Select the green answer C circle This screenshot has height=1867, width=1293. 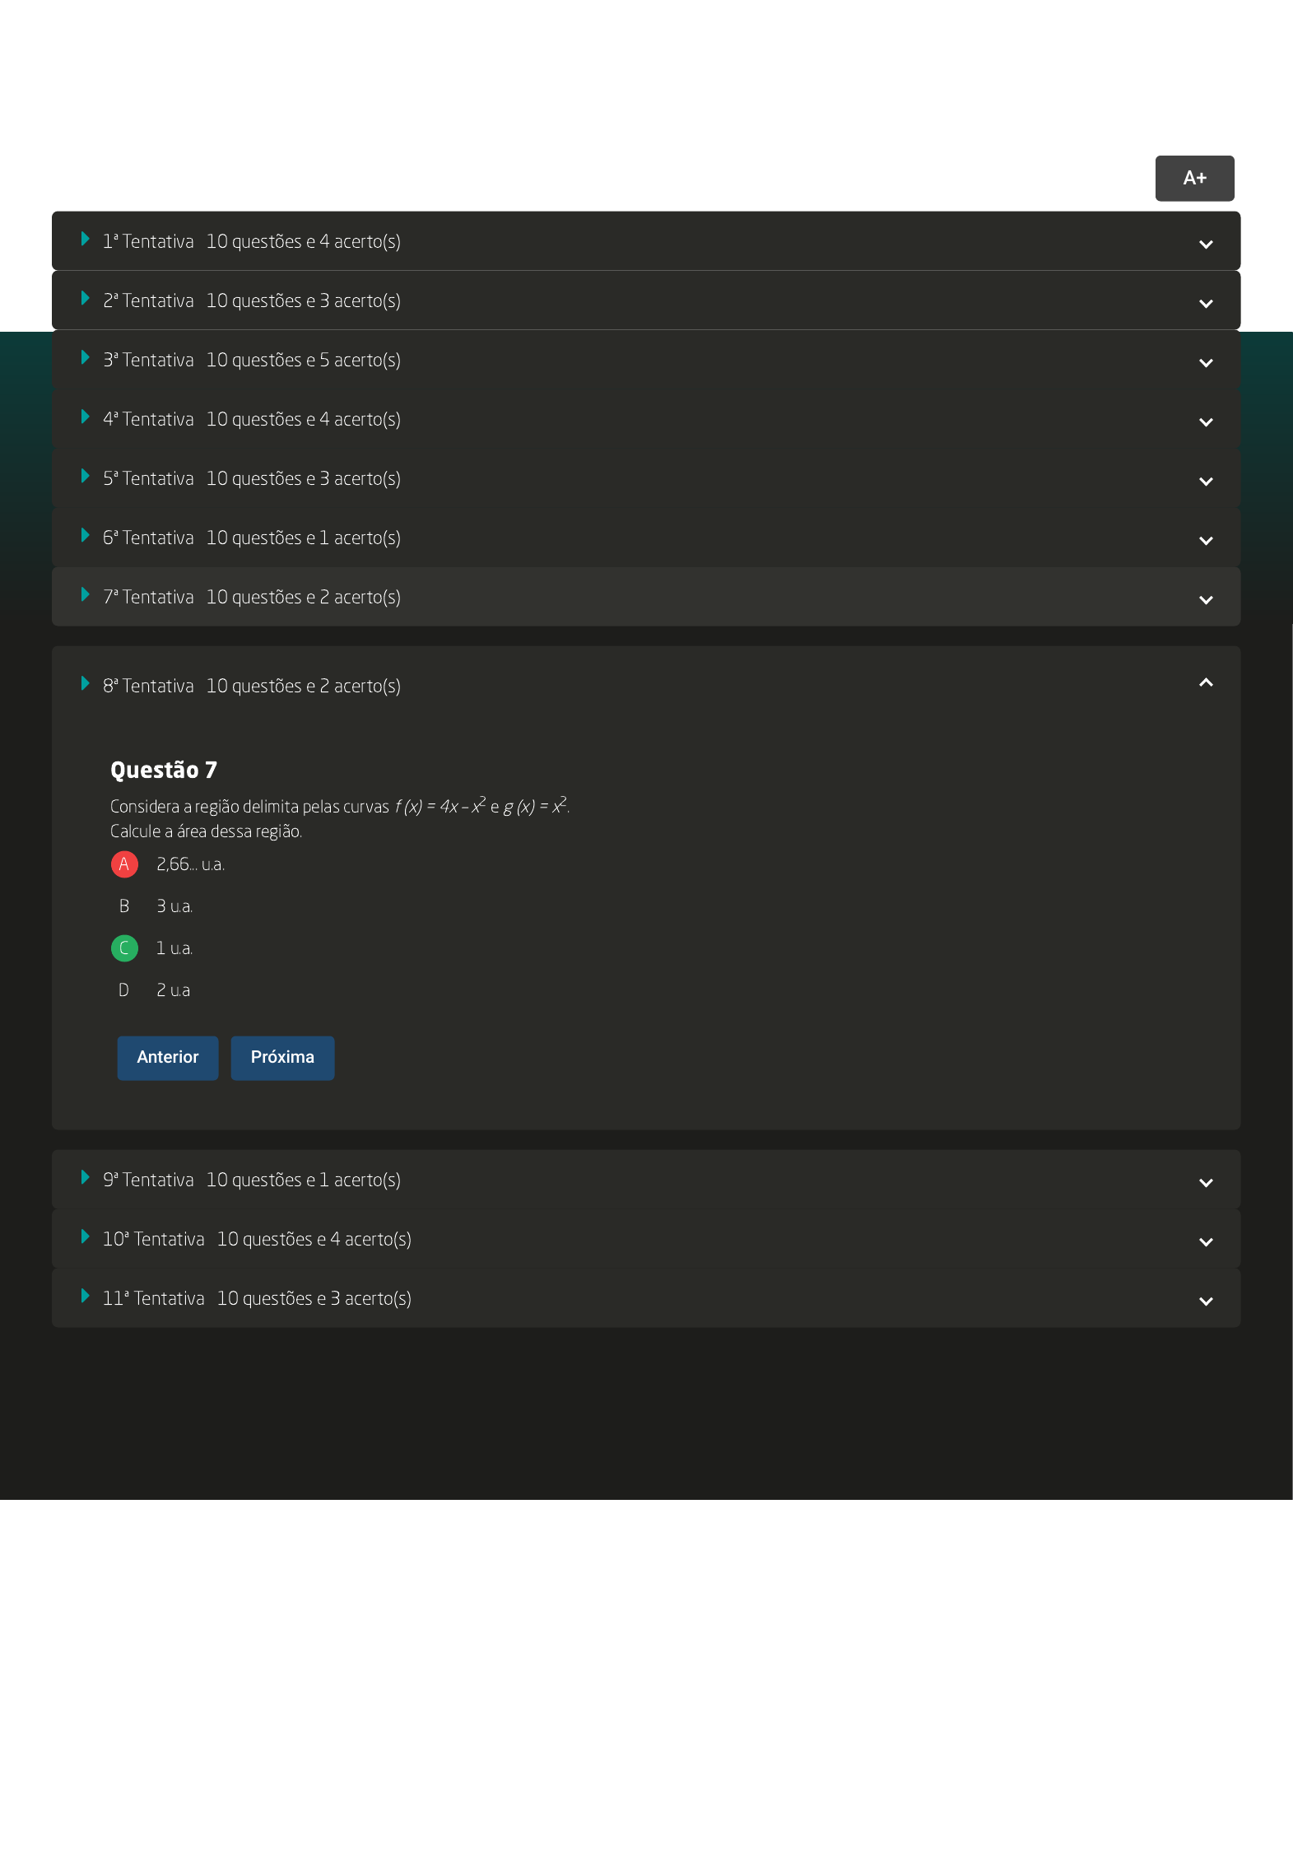tap(124, 948)
